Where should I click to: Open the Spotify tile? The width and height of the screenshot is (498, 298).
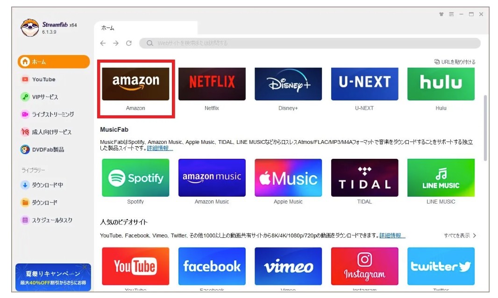(135, 177)
